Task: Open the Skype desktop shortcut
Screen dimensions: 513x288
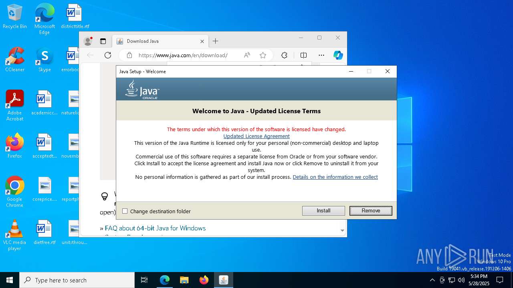Action: (x=44, y=60)
